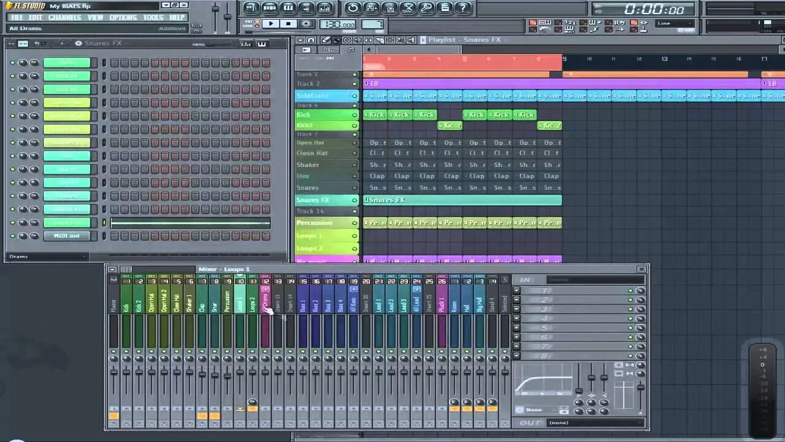Click bar 10 on the playlist timeline ruler
Screen dimensions: 785x442
coord(589,59)
